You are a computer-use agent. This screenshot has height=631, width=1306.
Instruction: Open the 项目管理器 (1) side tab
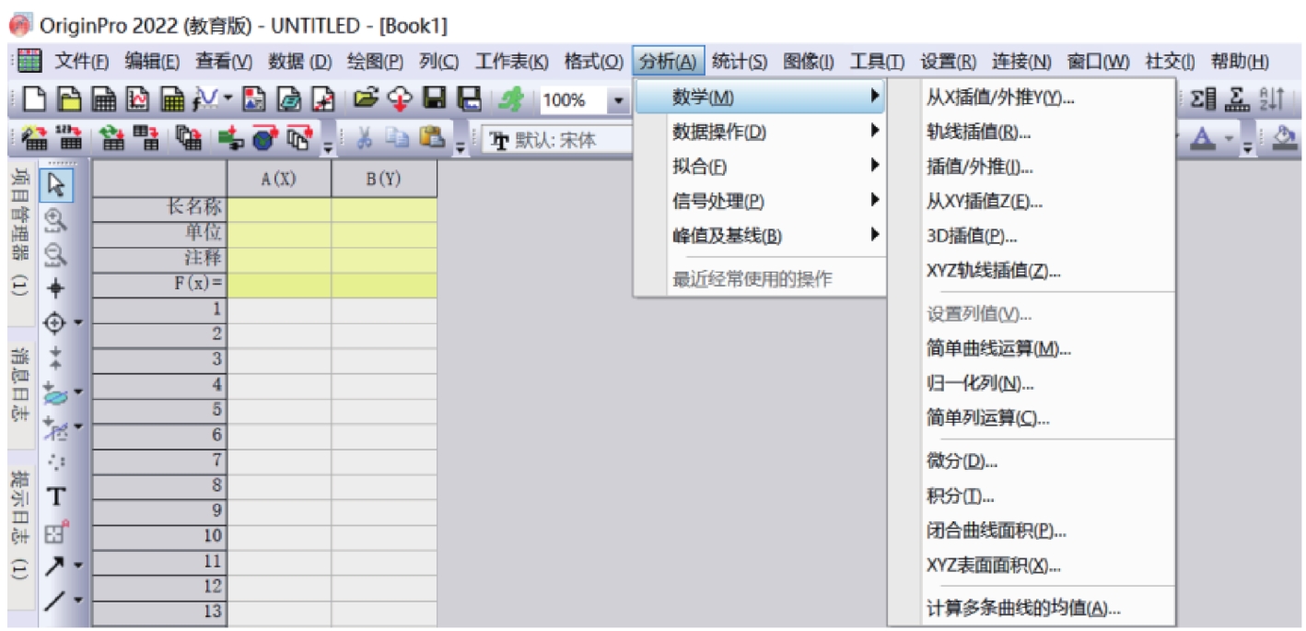click(x=21, y=242)
